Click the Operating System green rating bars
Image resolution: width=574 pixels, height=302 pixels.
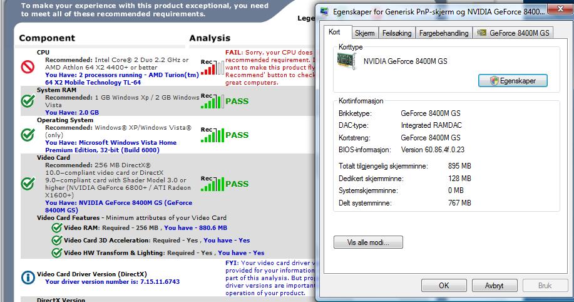tap(212, 135)
